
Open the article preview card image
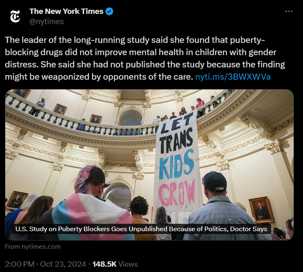pos(149,165)
